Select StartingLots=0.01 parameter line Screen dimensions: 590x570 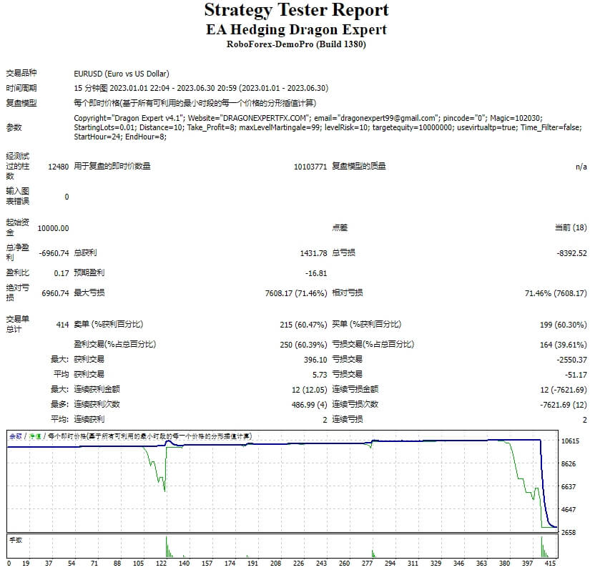click(x=328, y=127)
